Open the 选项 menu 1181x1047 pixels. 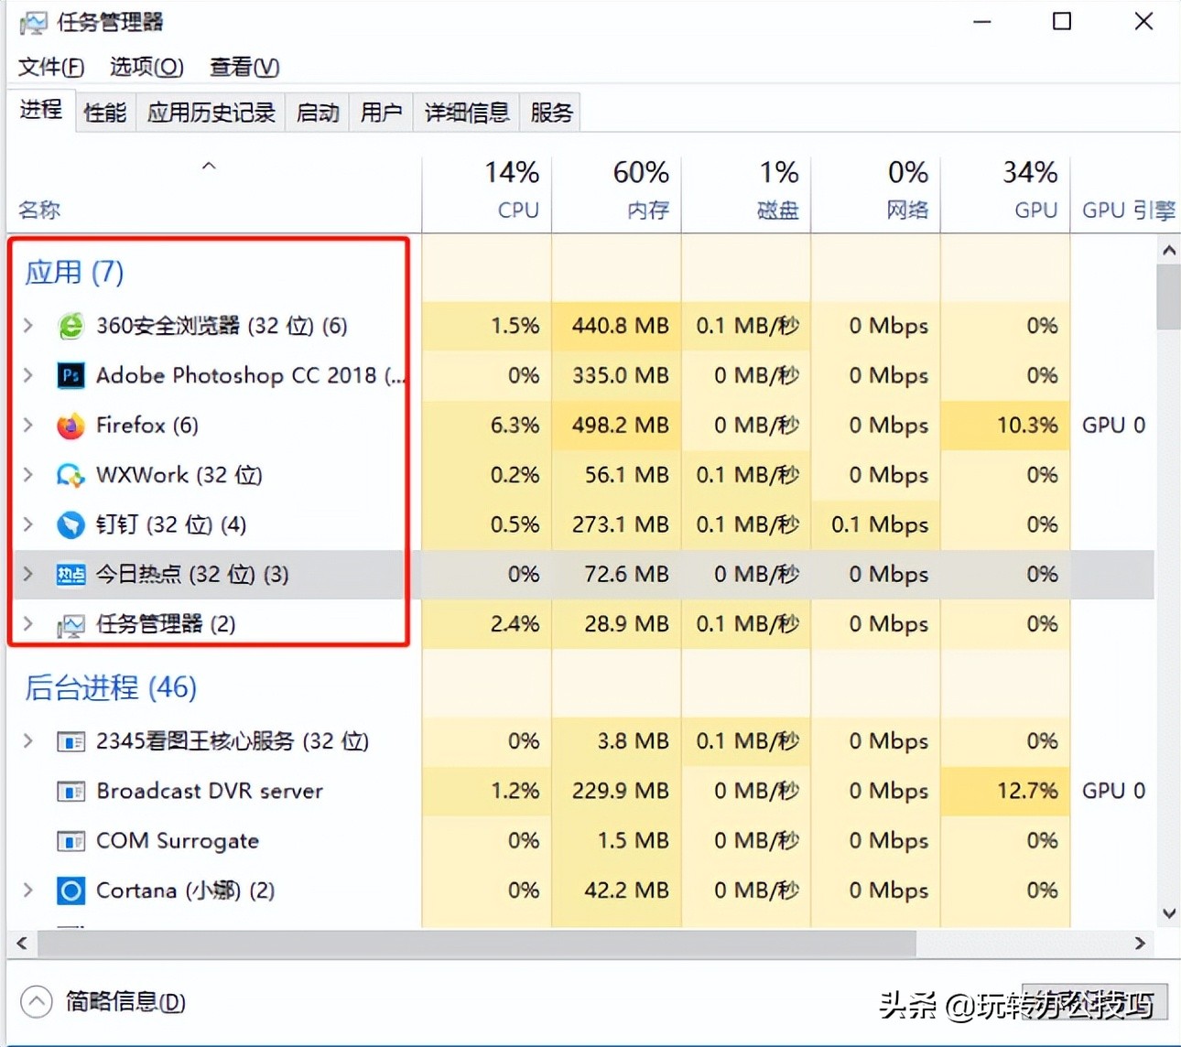click(145, 67)
